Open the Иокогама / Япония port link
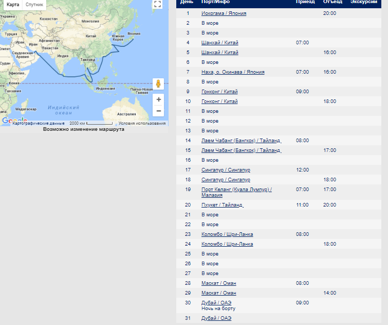The width and height of the screenshot is (388, 325). coord(223,13)
